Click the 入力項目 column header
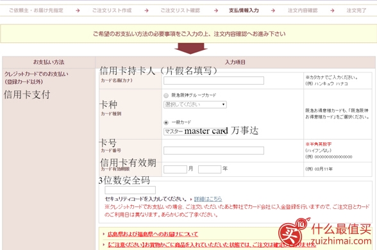This screenshot has width=377, height=250. point(235,62)
